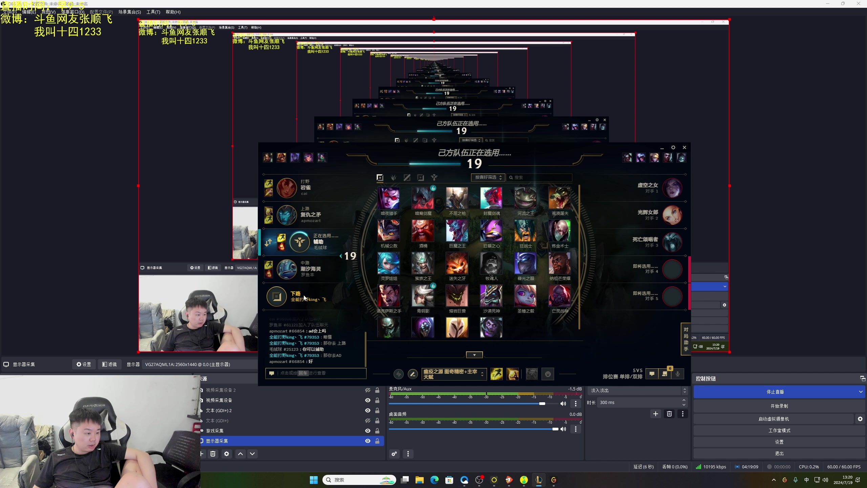867x488 pixels.
Task: Unlock the 游戏采集 source lock
Action: pos(377,431)
